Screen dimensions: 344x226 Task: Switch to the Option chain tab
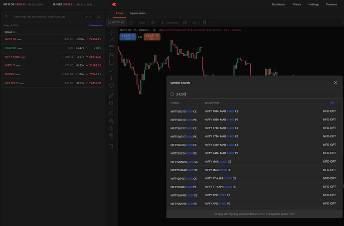pos(137,13)
